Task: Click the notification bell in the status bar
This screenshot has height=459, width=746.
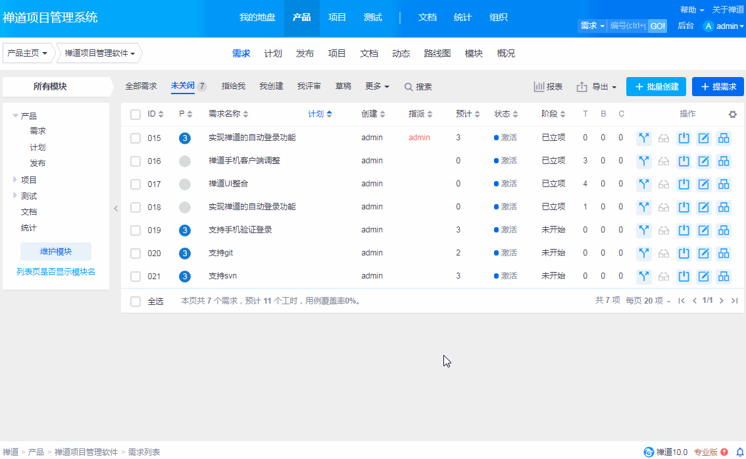Action: point(739,452)
